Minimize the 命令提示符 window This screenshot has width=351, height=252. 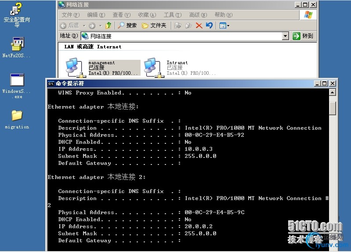pos(317,84)
